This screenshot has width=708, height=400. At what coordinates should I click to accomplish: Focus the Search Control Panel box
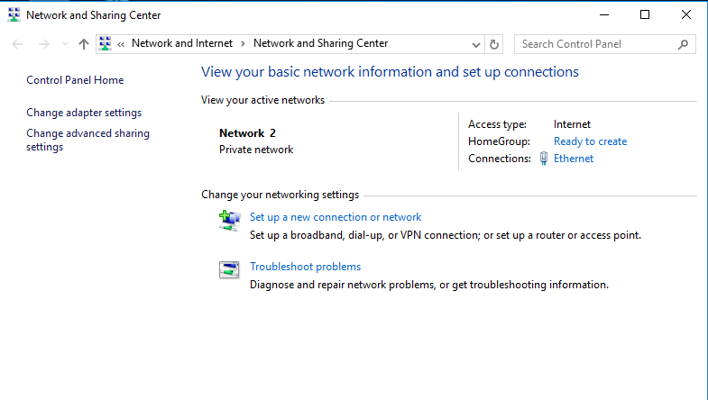596,44
